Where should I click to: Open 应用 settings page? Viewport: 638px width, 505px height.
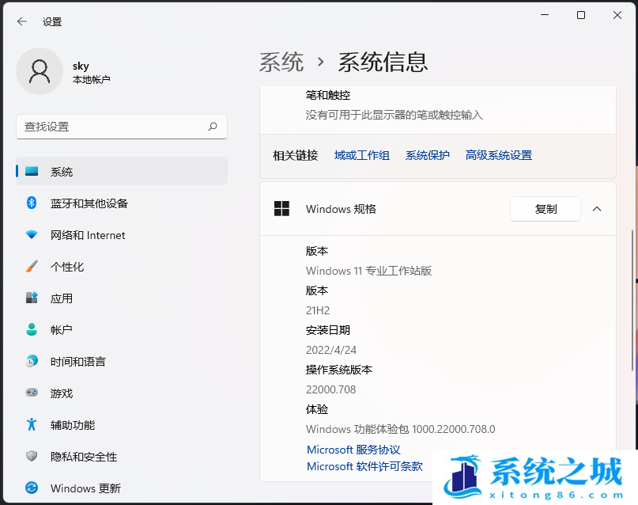pyautogui.click(x=122, y=298)
